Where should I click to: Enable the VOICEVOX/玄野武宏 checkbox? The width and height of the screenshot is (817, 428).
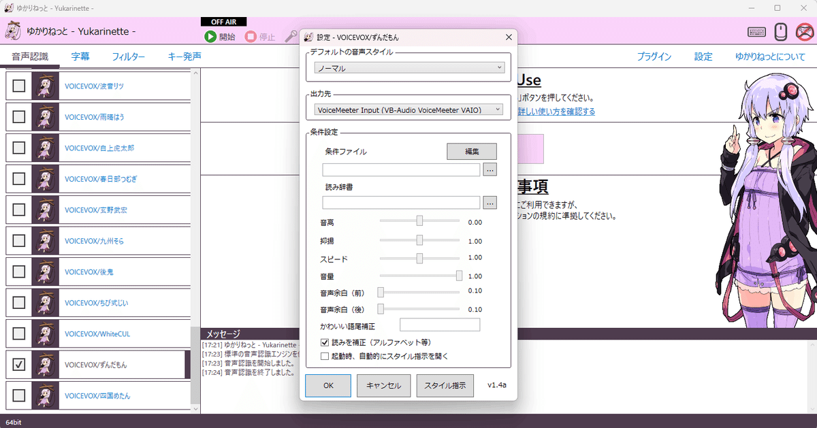click(x=19, y=210)
